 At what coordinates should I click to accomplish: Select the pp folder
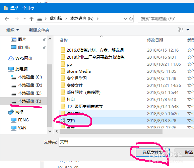click(x=69, y=64)
